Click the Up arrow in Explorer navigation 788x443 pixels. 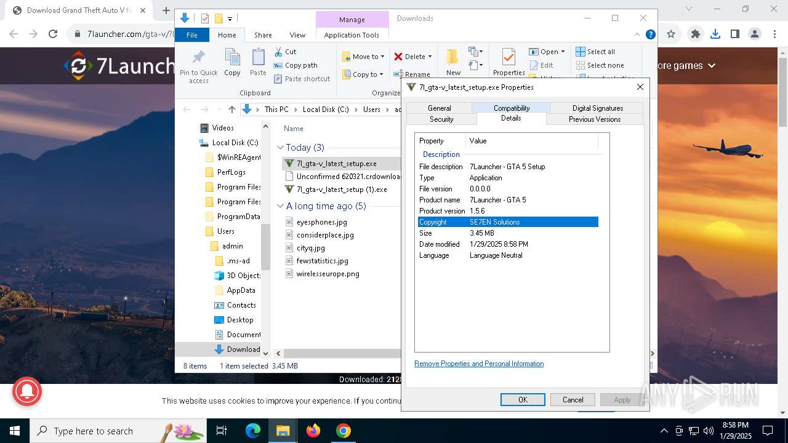pyautogui.click(x=231, y=110)
